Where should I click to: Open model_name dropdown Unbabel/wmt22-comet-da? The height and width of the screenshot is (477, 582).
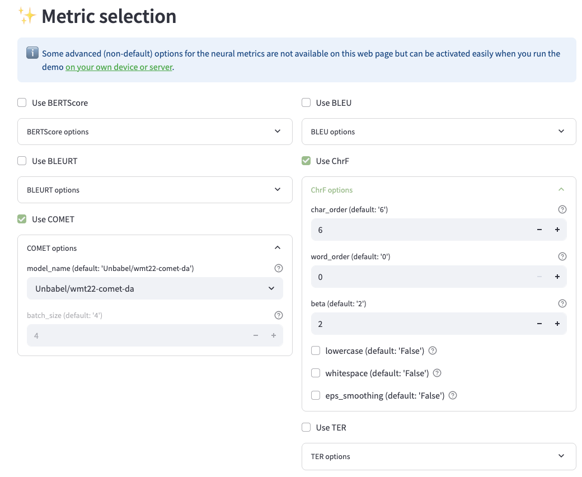pos(155,289)
